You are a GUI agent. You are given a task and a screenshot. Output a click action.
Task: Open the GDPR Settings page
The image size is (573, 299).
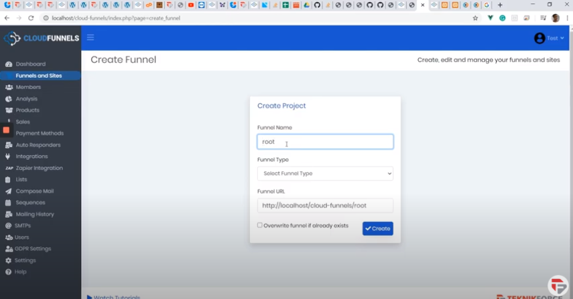33,249
